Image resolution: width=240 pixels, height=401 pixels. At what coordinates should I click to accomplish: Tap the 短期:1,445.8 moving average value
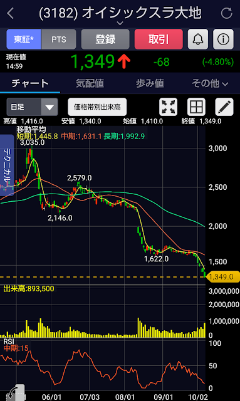tap(38, 137)
